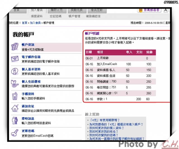Image resolution: width=179 pixels, height=149 pixels.
Task: Click the 帳戶明細 heading
Action: (92, 33)
